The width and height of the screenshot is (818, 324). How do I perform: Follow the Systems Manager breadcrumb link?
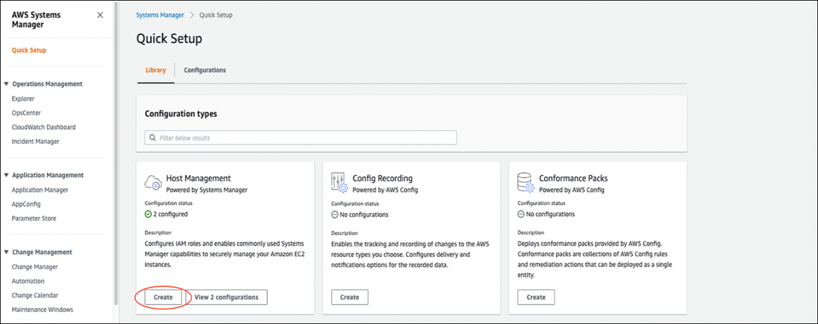(160, 15)
